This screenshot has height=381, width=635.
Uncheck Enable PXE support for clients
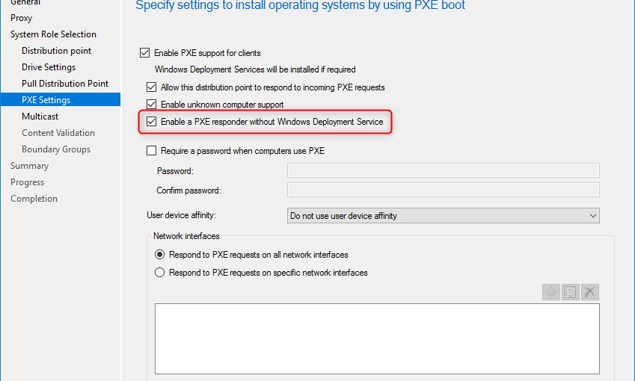pyautogui.click(x=144, y=52)
